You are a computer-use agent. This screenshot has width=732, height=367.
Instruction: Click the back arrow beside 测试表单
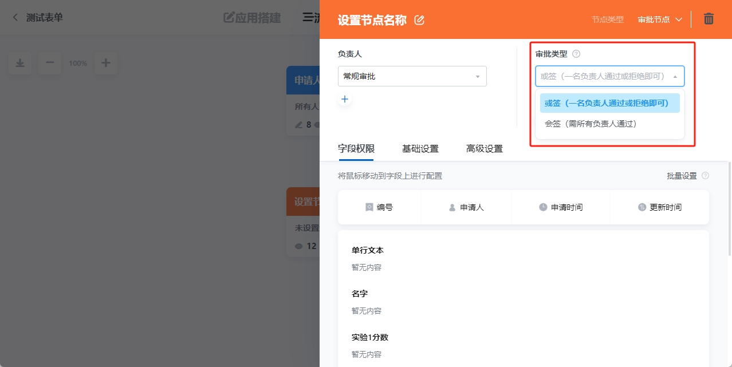tap(15, 18)
